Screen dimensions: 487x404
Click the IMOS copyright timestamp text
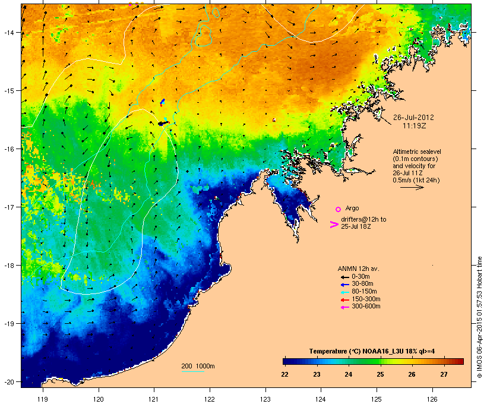tap(479, 317)
